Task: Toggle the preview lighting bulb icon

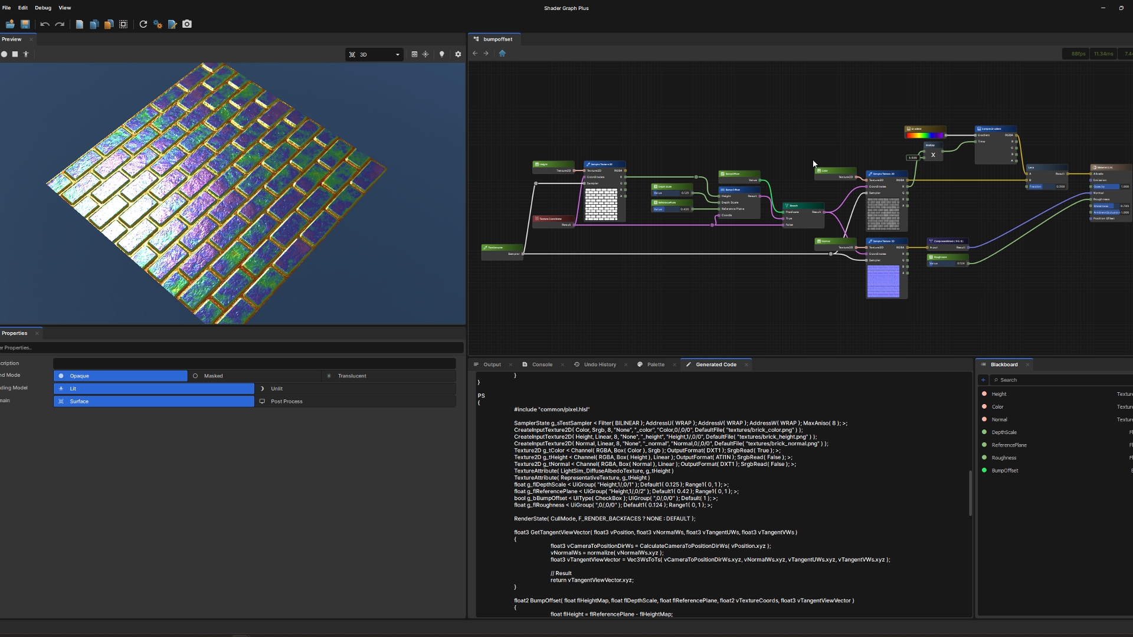Action: click(441, 54)
